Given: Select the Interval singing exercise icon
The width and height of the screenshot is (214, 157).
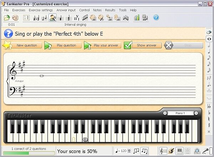Looking at the screenshot, I should pos(52,18).
